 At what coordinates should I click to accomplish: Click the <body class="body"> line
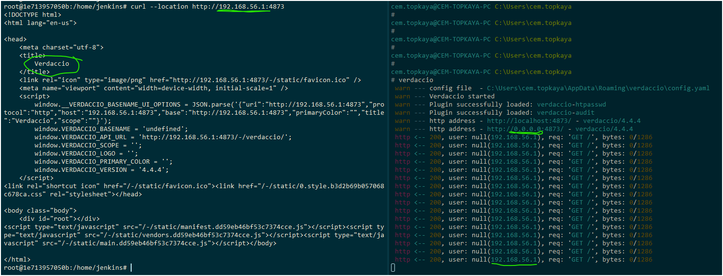coord(40,211)
